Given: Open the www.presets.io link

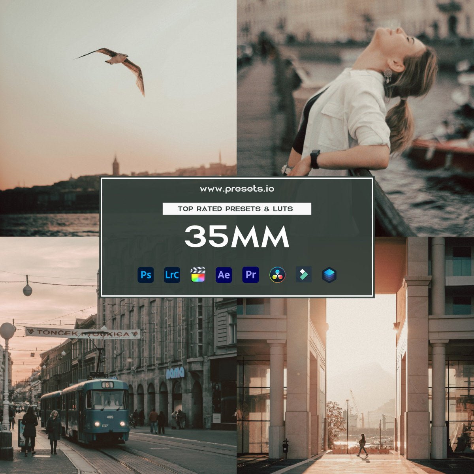Looking at the screenshot, I should pos(237,189).
